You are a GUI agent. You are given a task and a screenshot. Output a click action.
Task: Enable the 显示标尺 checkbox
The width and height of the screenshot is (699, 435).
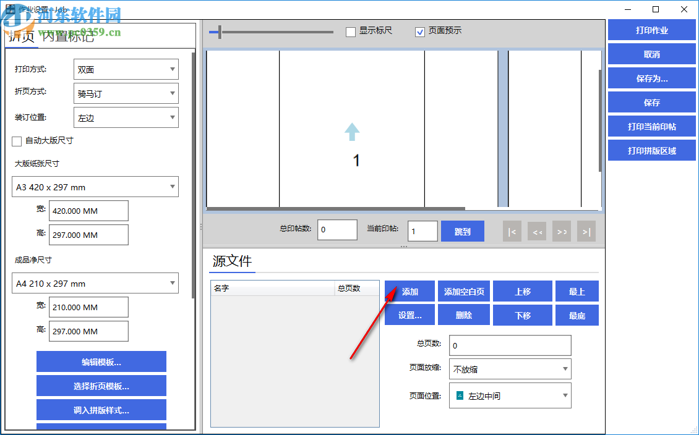[350, 32]
